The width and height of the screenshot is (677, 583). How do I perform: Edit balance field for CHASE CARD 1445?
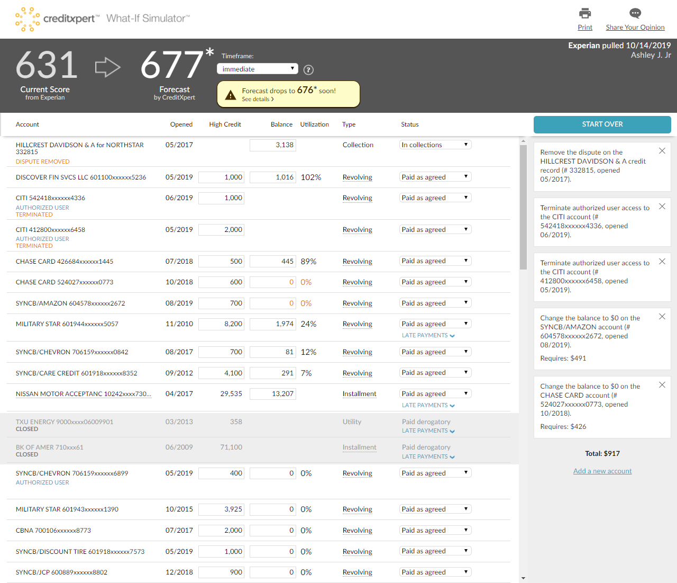273,261
